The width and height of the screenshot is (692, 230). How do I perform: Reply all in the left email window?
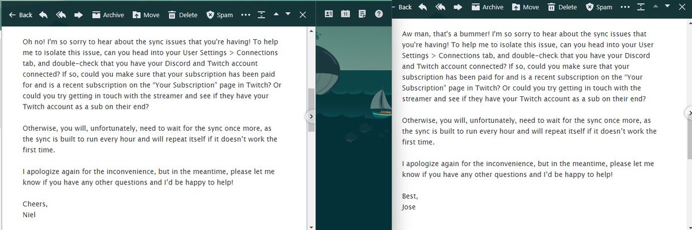(x=61, y=15)
